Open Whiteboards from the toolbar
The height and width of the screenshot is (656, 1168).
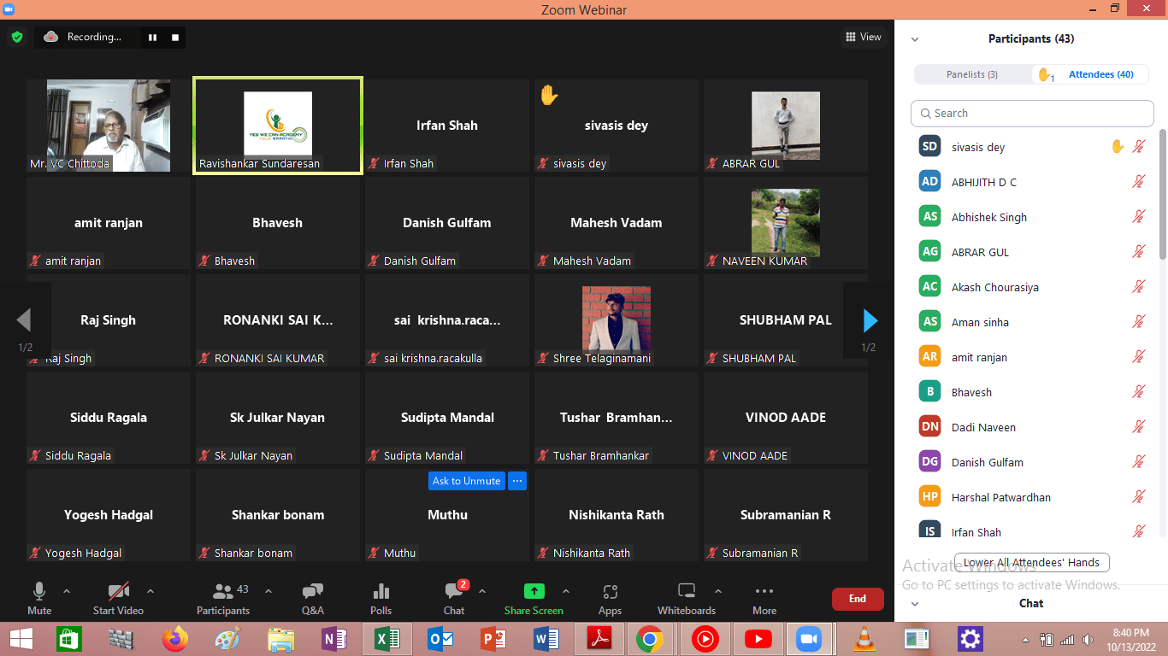coord(686,592)
